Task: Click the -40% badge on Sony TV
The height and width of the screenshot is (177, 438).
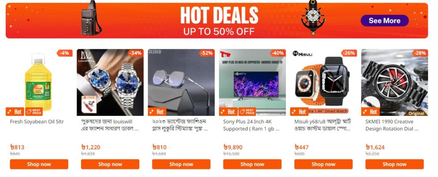Action: (278, 53)
